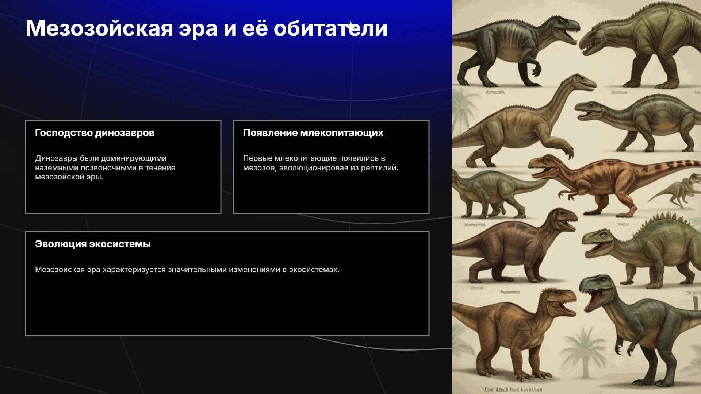This screenshot has height=394, width=701.
Task: Select the heading 'Эволюция экосистемы'
Action: click(93, 244)
